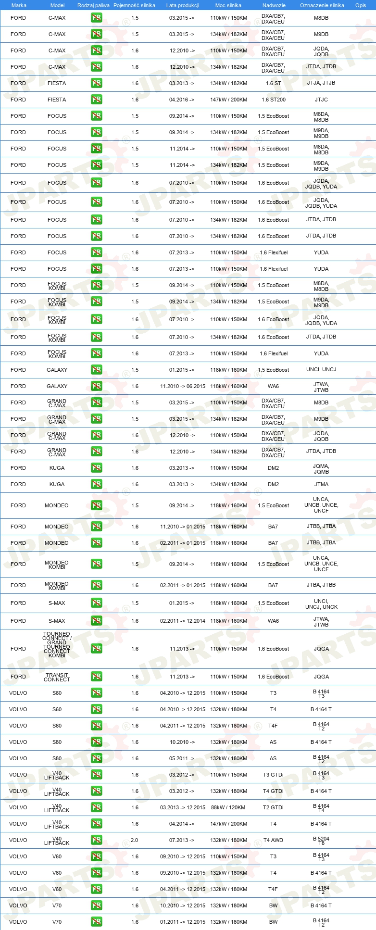Select the fuel icon in Focus 11.2014 134kW row

[x=96, y=165]
